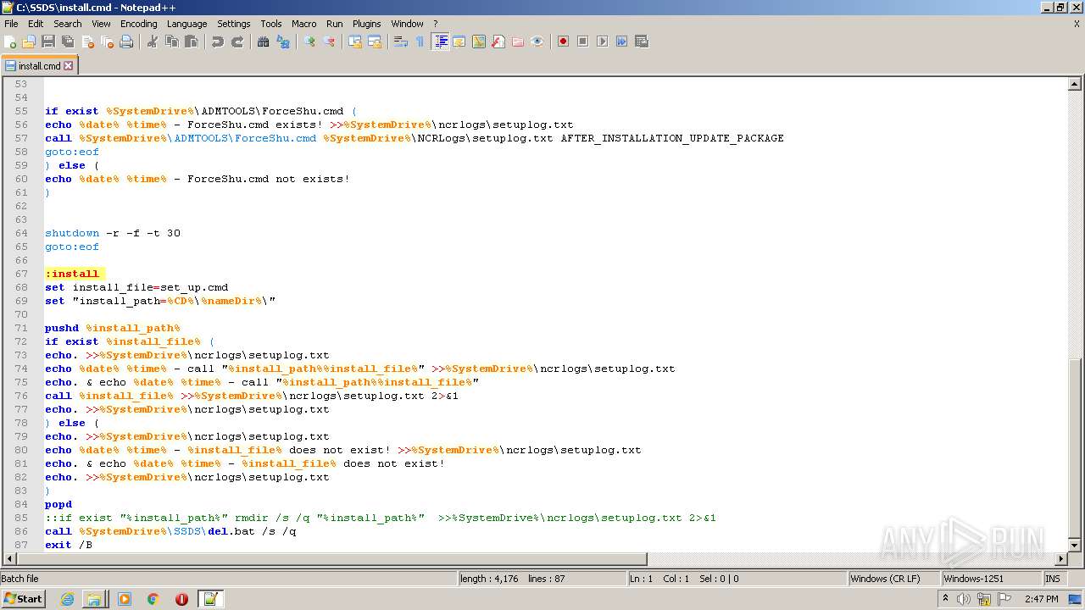
Task: Show hidden tray icons arrow
Action: [945, 599]
